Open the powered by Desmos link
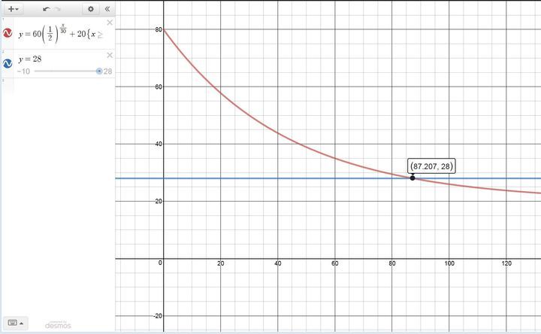541x334 pixels. pyautogui.click(x=58, y=324)
